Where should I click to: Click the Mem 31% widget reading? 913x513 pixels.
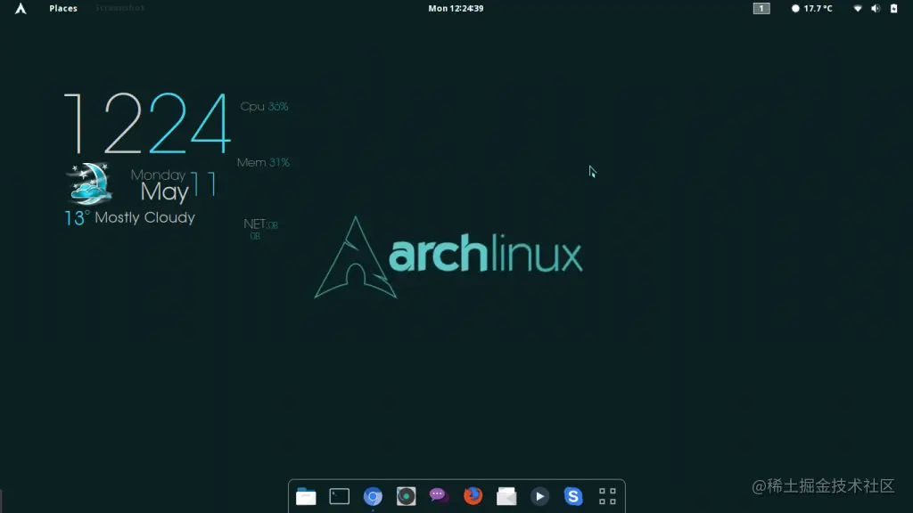point(263,162)
